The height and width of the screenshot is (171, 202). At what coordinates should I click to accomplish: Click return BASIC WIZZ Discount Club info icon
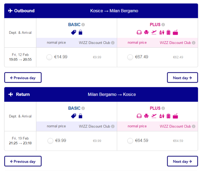113,127
